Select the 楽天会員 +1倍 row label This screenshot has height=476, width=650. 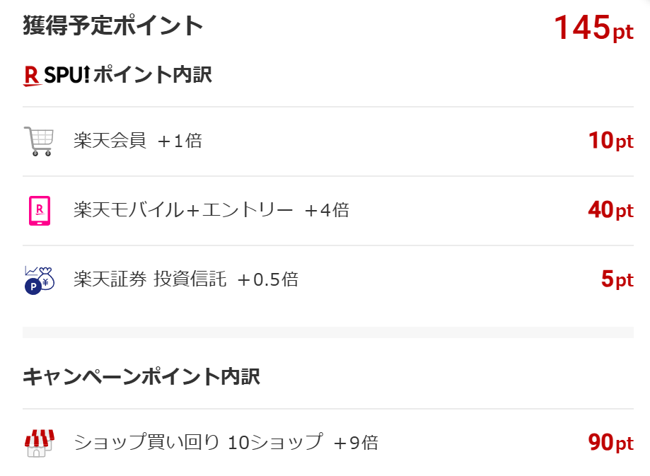(x=137, y=141)
